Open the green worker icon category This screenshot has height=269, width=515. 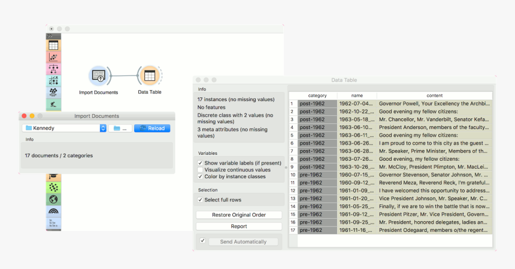pos(53,105)
